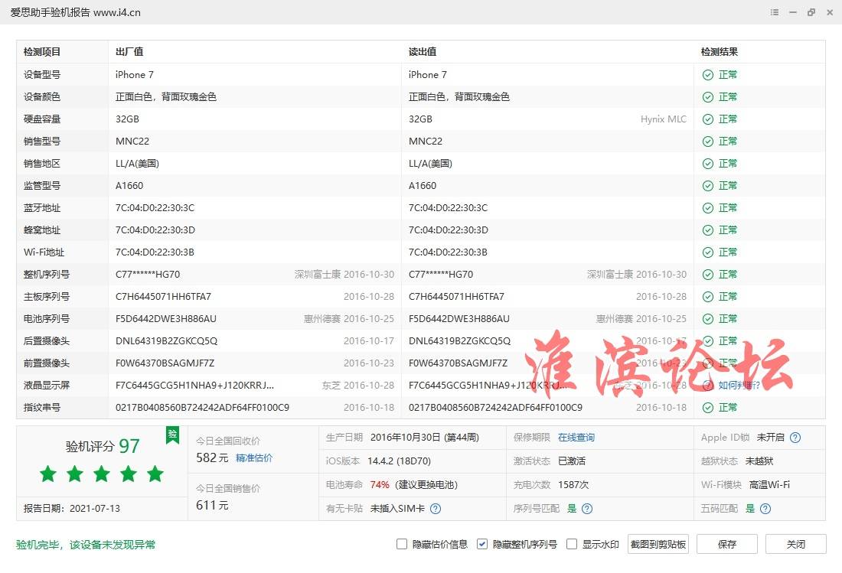The height and width of the screenshot is (573, 842).
Task: Click the report date 2021-07-13
Action: [x=94, y=508]
